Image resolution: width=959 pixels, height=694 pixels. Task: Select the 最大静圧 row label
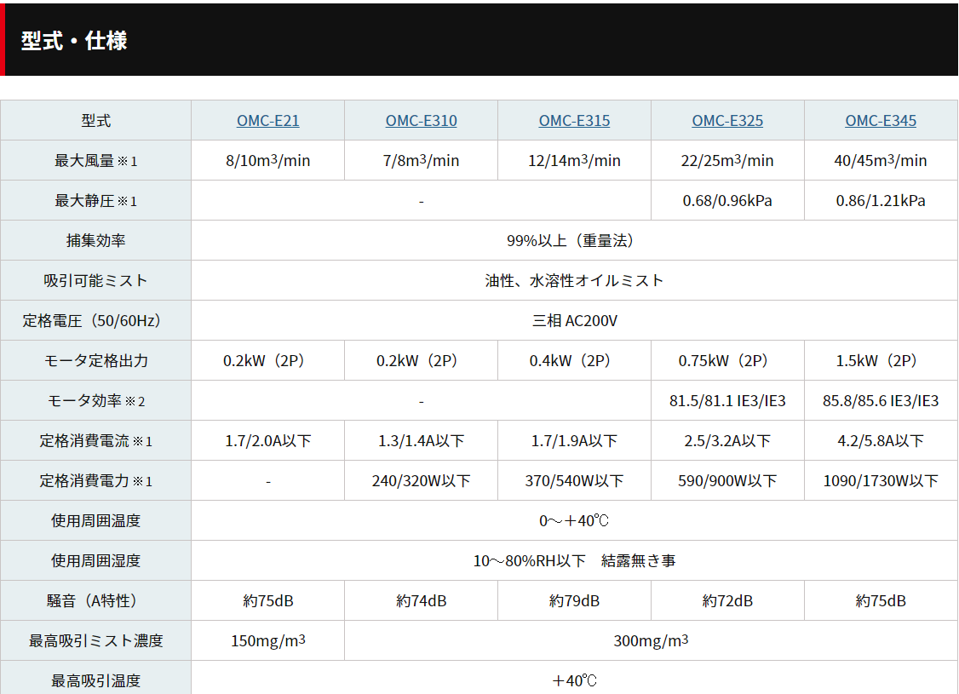(96, 201)
